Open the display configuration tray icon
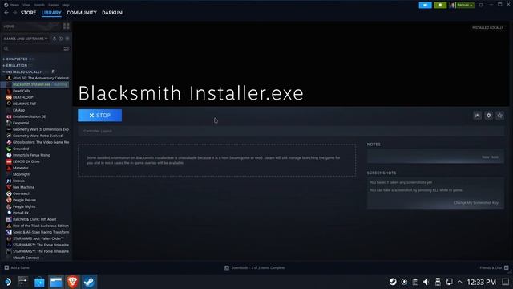513x289 pixels. pyautogui.click(x=449, y=282)
